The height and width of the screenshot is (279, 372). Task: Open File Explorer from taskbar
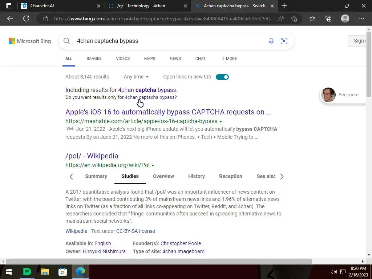coord(45,272)
